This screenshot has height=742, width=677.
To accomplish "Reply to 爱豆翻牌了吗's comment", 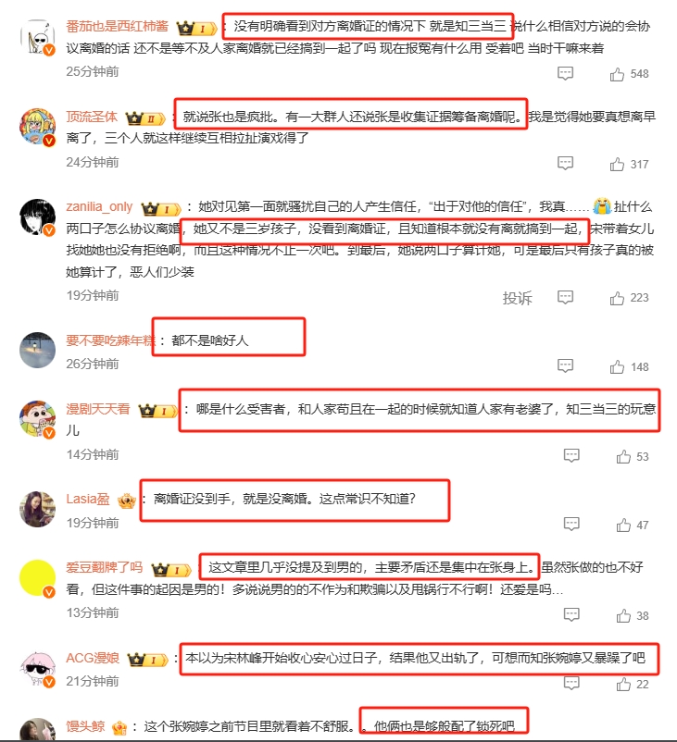I will [x=571, y=614].
